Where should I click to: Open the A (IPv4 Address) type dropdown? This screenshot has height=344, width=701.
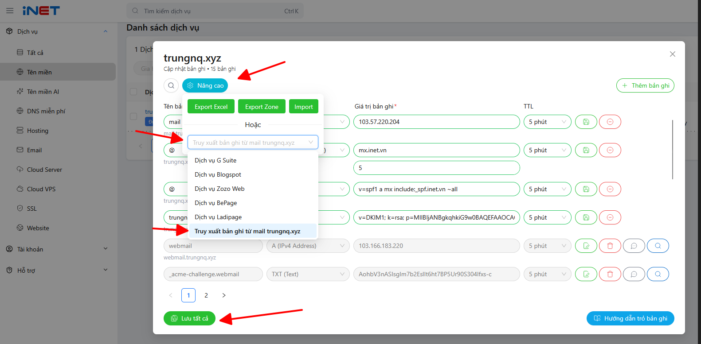[x=308, y=246]
